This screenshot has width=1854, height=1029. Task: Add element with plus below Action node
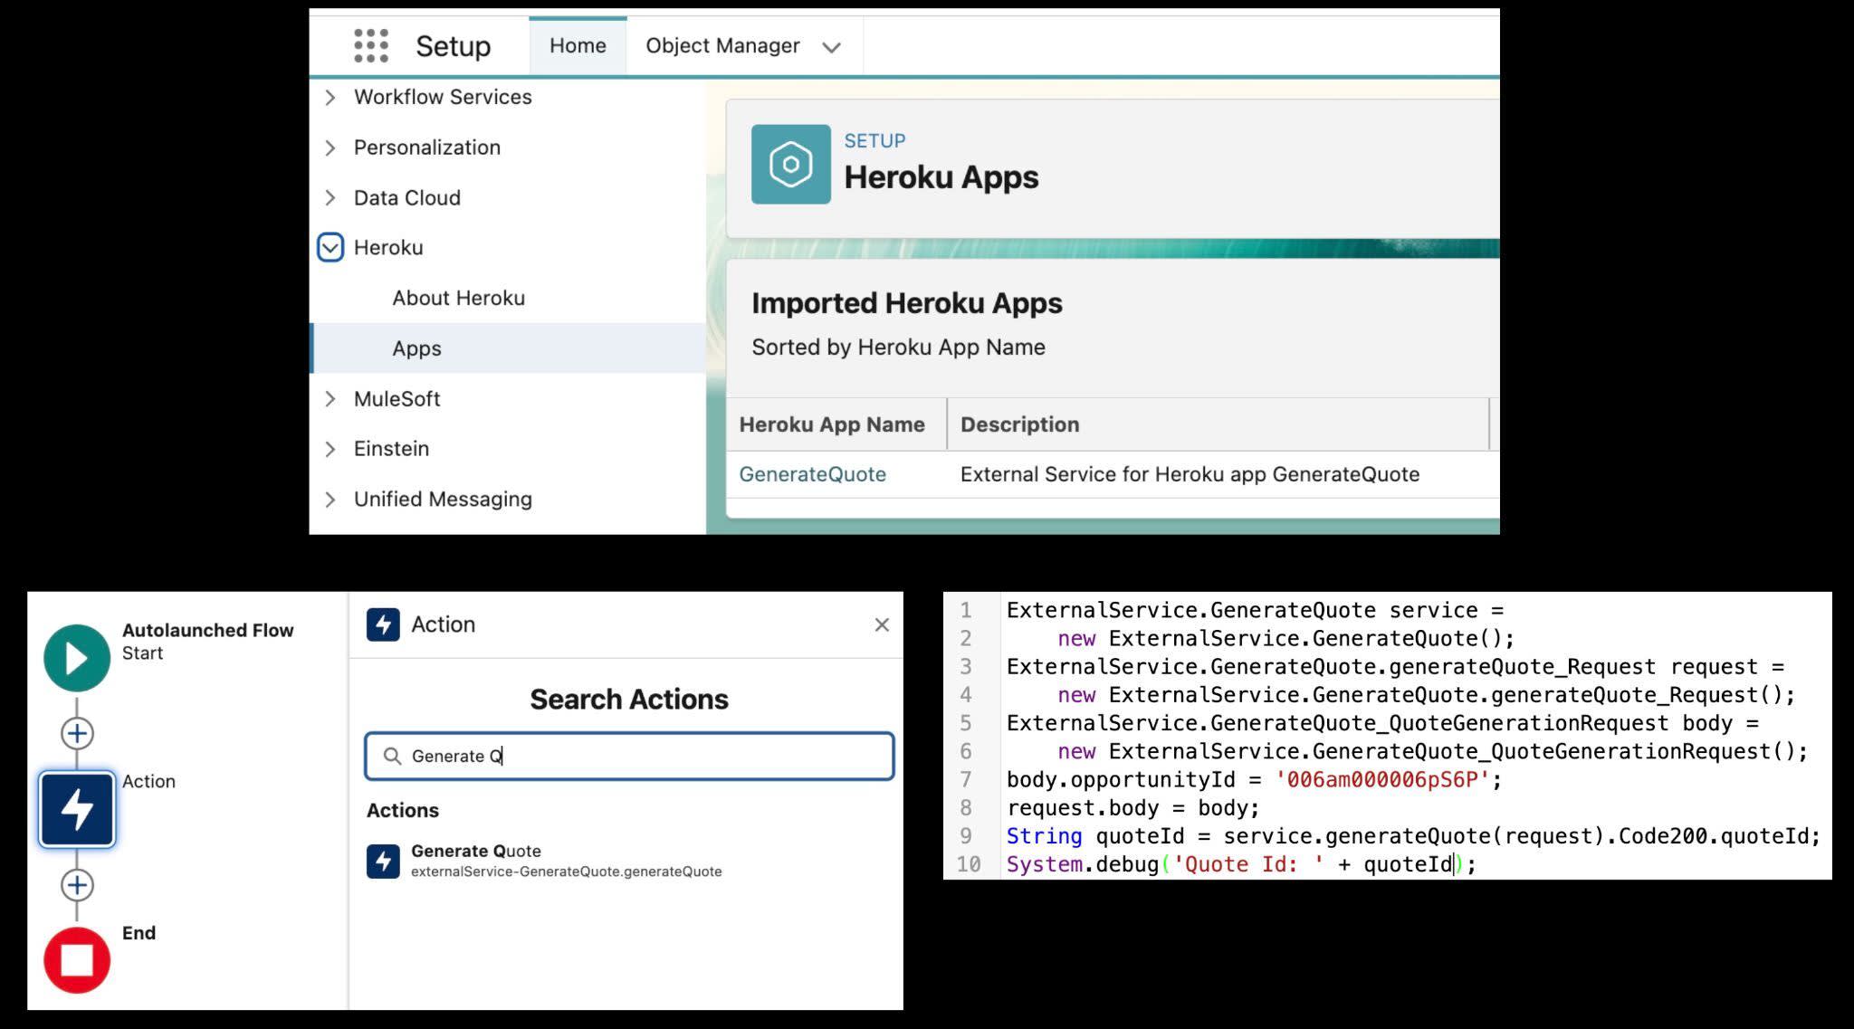[77, 885]
